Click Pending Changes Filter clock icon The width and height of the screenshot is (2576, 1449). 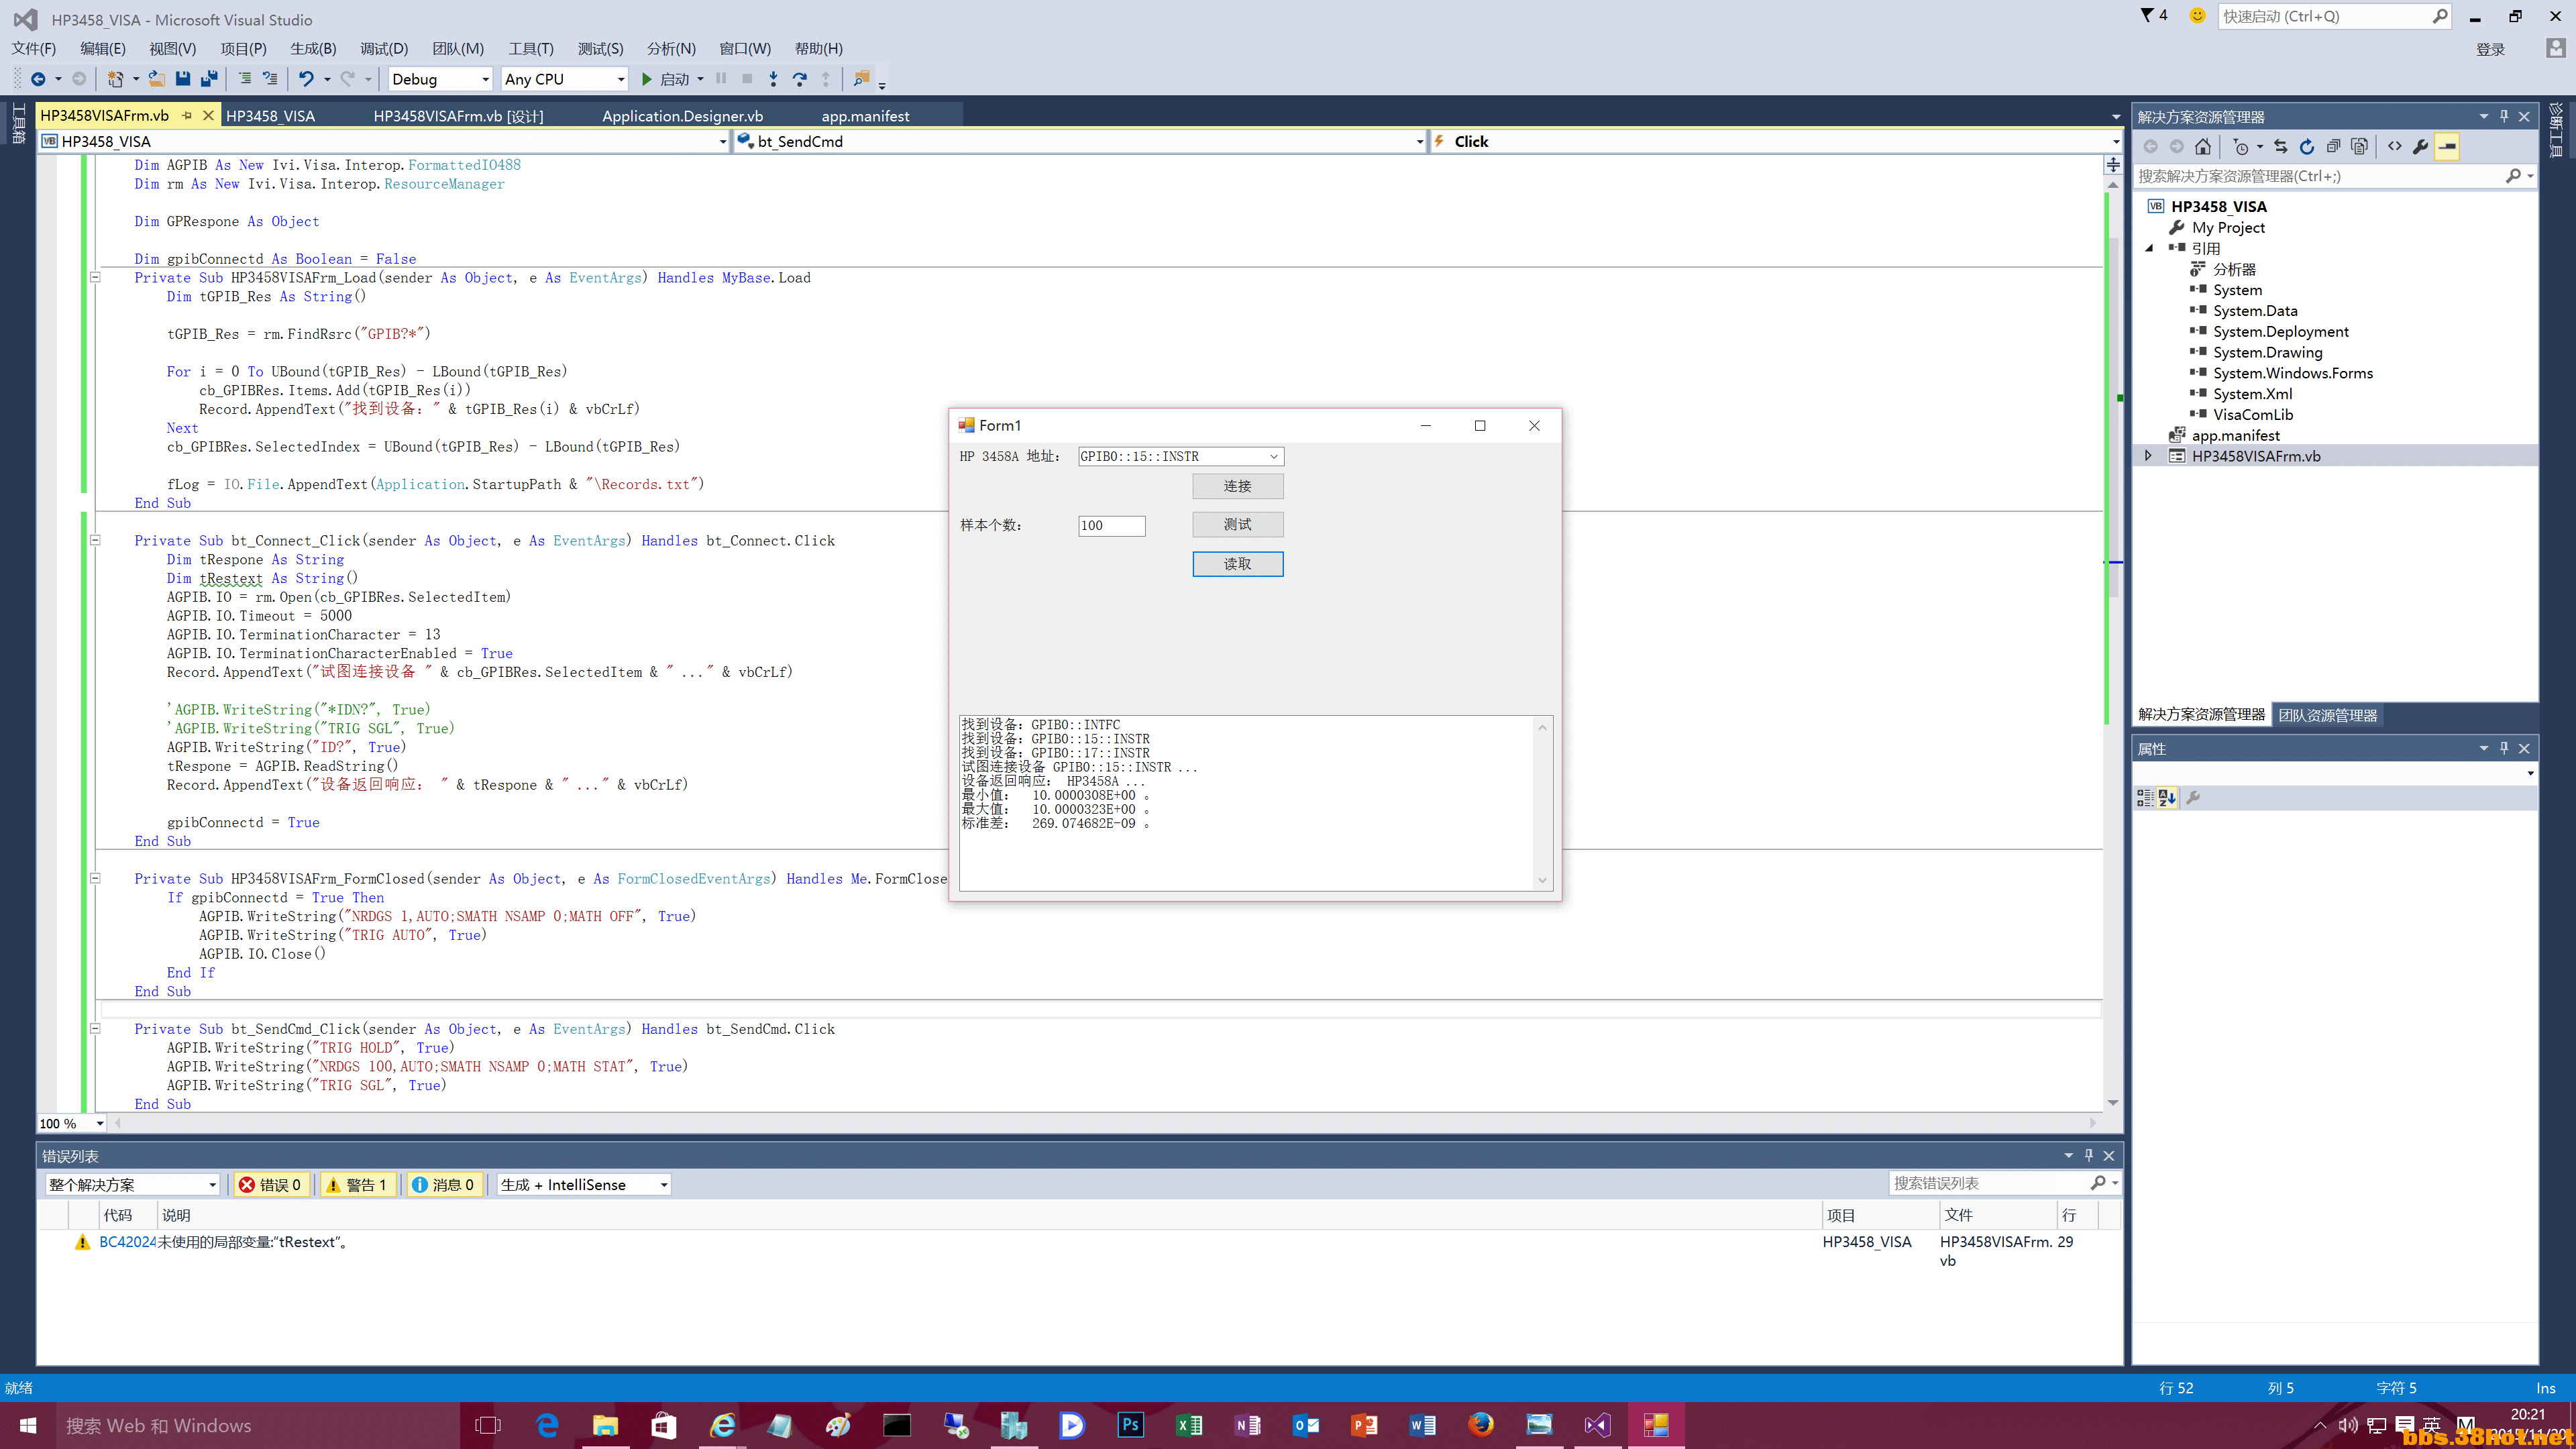[x=2241, y=147]
